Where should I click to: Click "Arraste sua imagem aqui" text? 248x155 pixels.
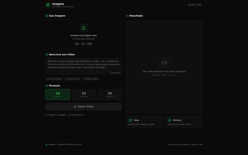pyautogui.click(x=84, y=36)
